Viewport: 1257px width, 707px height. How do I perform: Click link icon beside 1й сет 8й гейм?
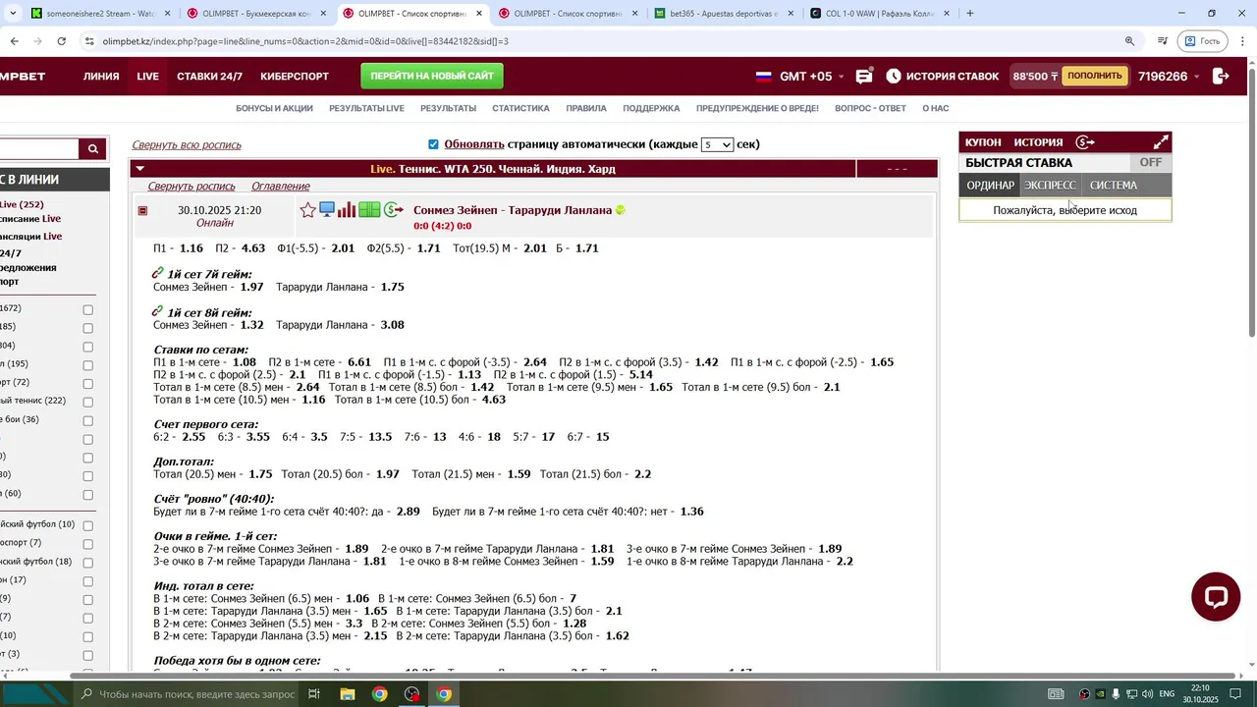158,311
